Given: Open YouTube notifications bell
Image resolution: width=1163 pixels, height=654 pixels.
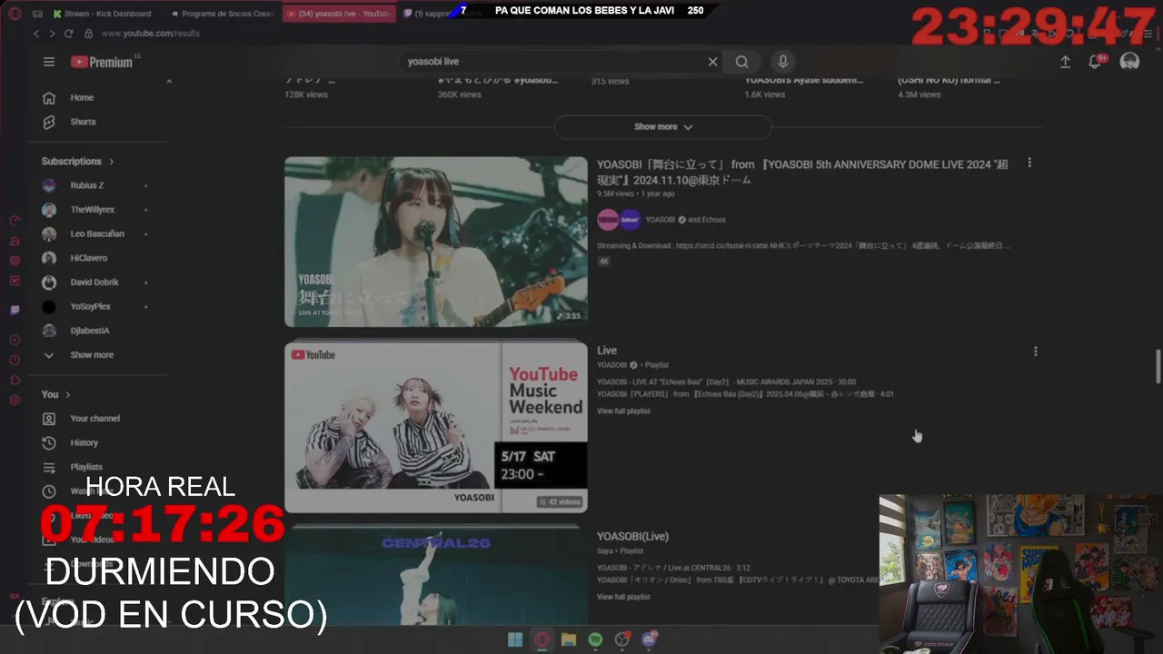Looking at the screenshot, I should pos(1096,62).
